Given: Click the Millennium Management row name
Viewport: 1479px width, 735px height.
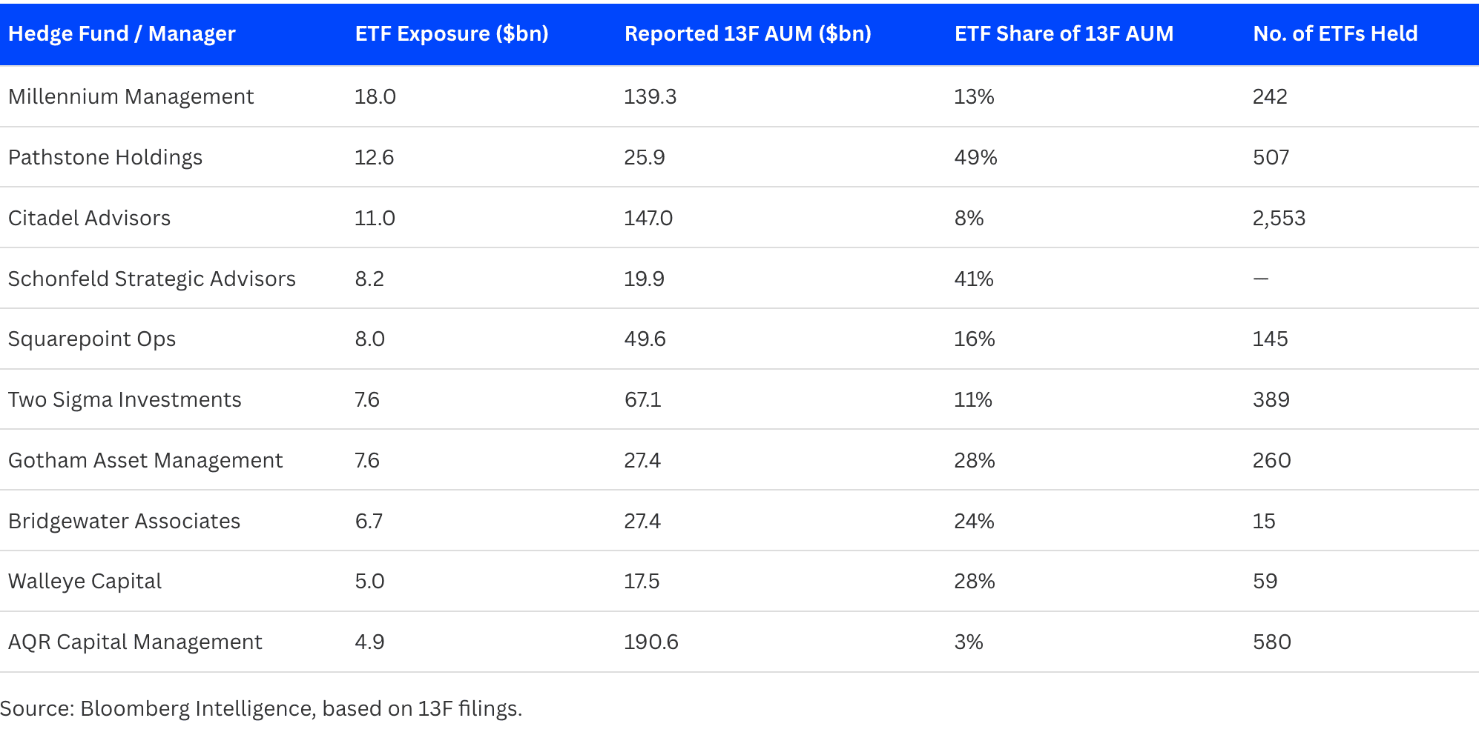Looking at the screenshot, I should point(131,97).
